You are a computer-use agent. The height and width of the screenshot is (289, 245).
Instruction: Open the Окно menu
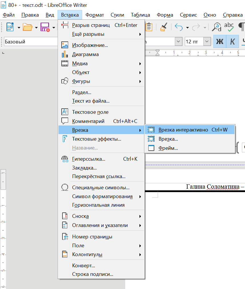coord(210,15)
